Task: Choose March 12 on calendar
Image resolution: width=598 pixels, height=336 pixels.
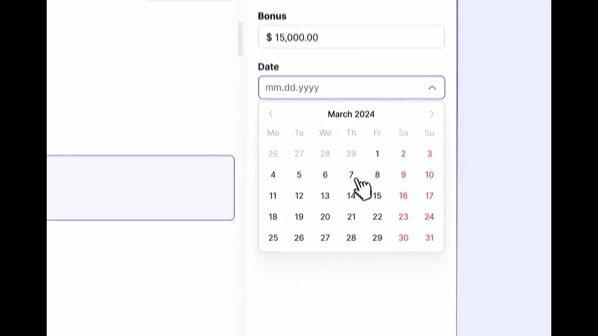Action: point(299,196)
